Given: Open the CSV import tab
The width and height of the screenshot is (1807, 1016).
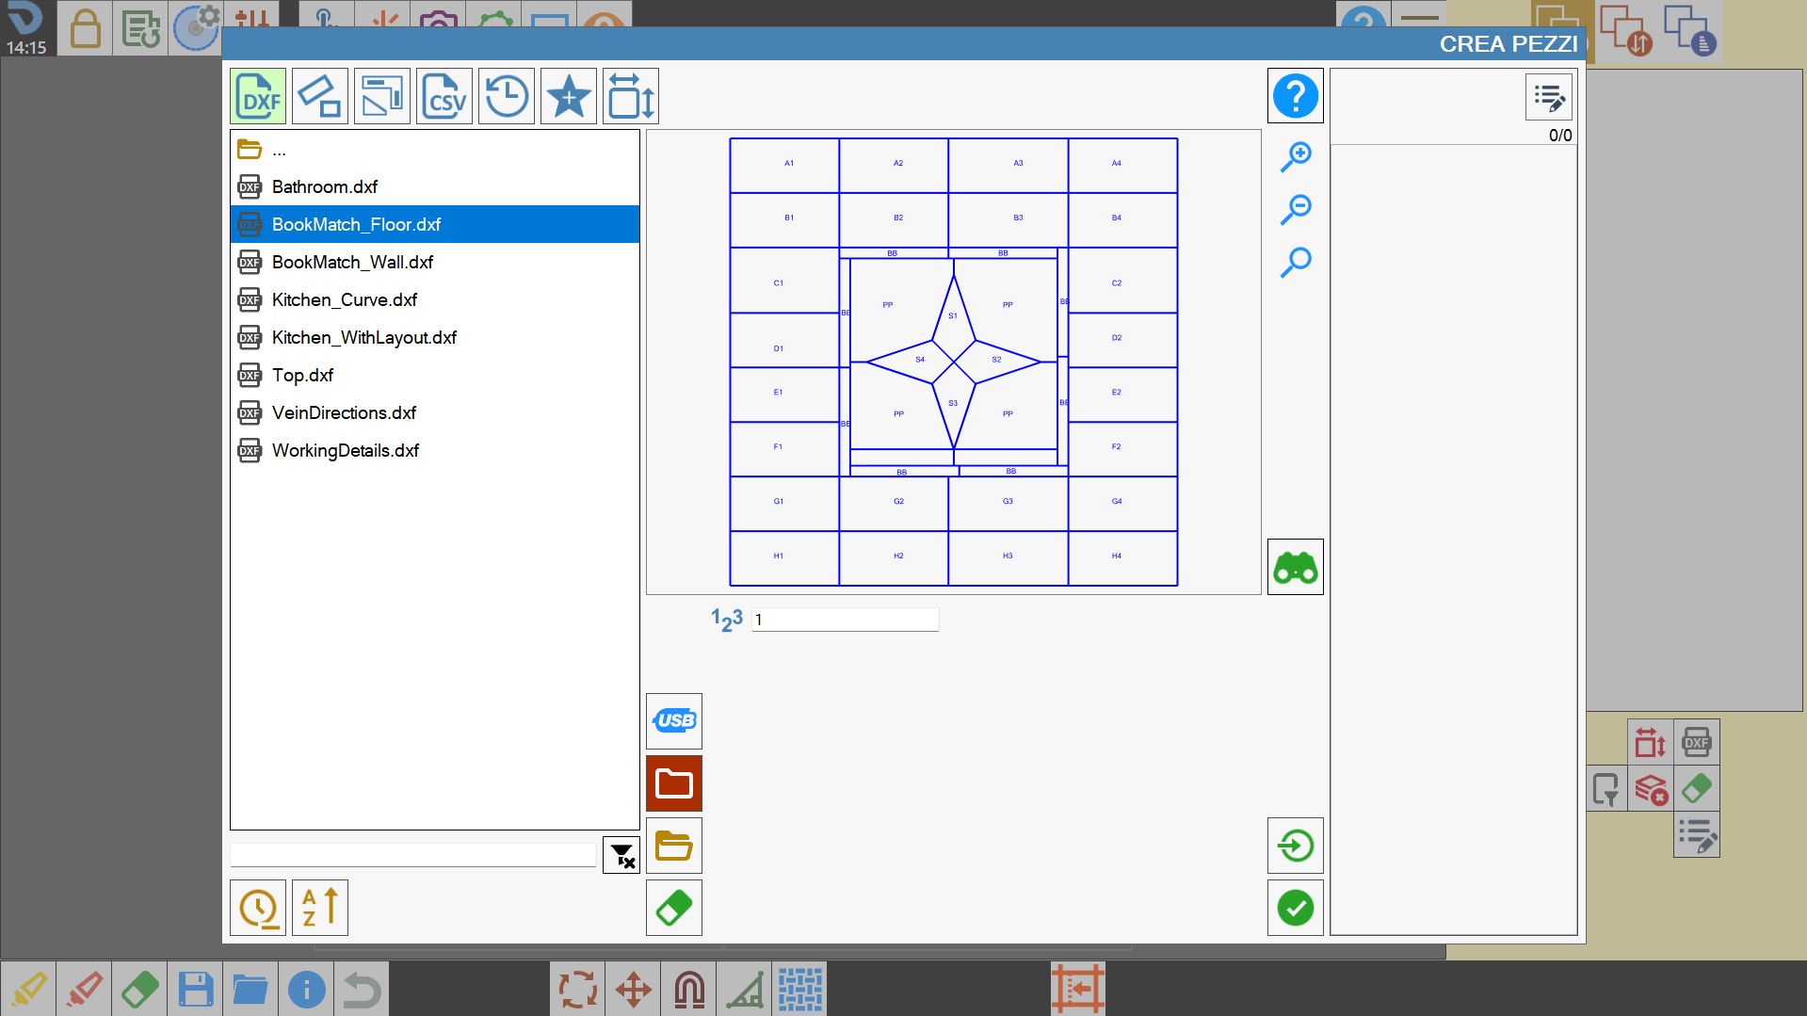Looking at the screenshot, I should (x=444, y=96).
